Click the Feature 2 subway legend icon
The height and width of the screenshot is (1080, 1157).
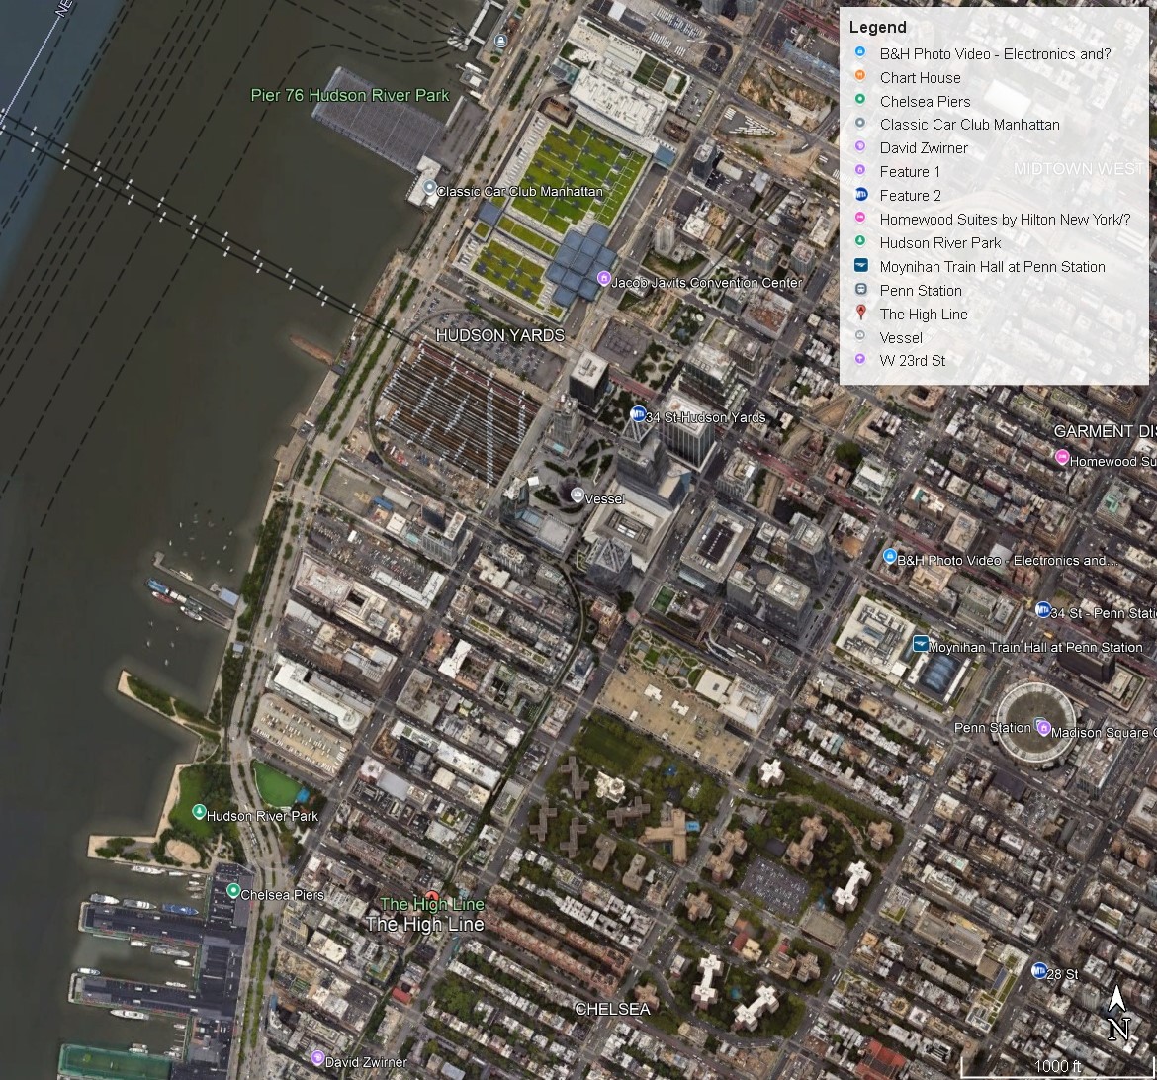tap(860, 195)
